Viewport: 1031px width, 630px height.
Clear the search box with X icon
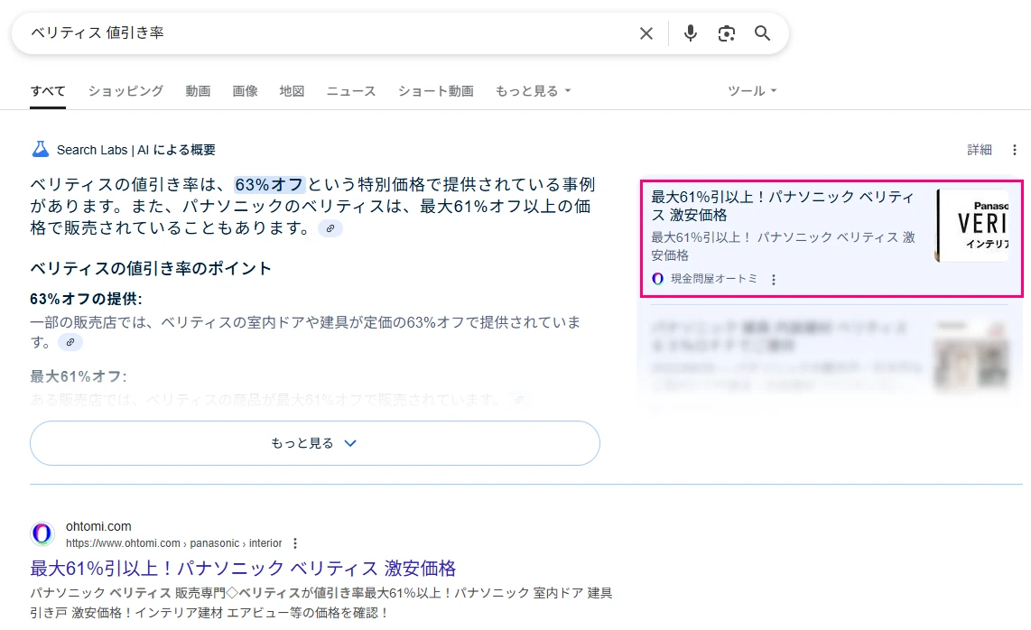(646, 33)
